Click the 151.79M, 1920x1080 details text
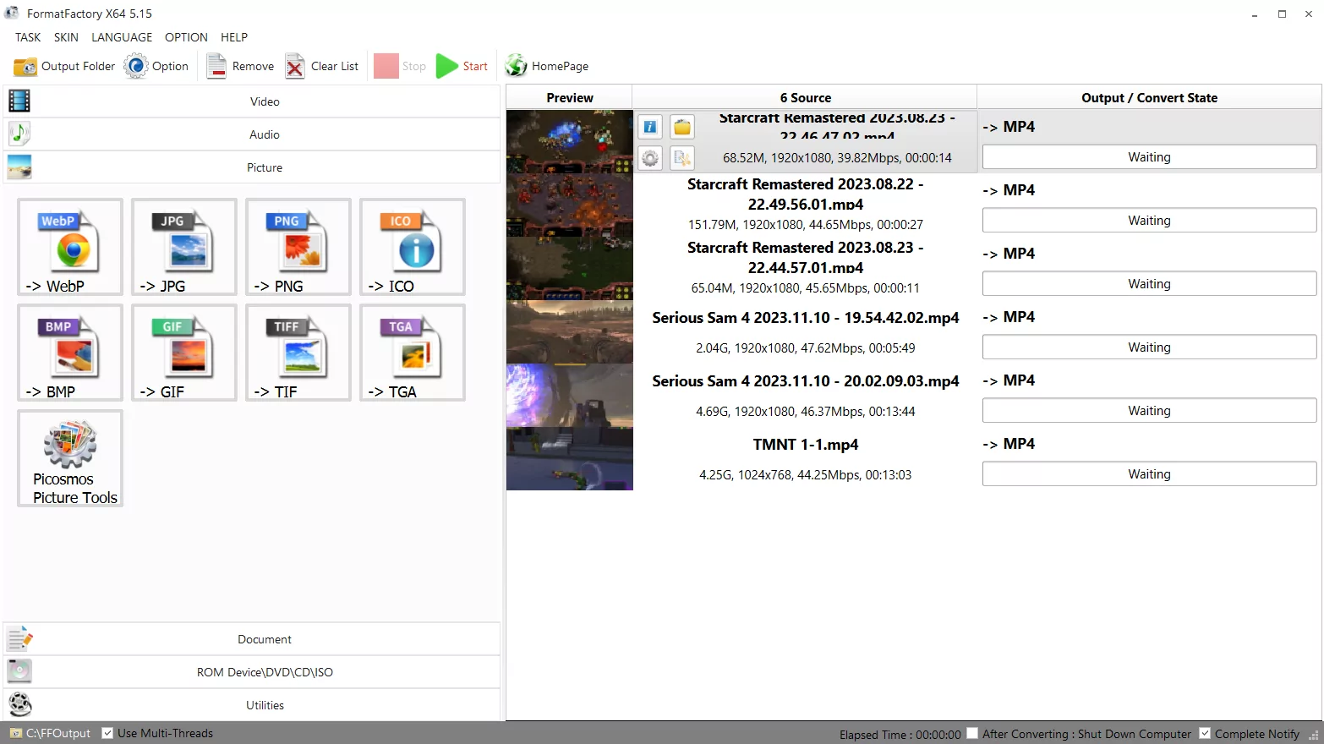Image resolution: width=1324 pixels, height=744 pixels. 806,225
